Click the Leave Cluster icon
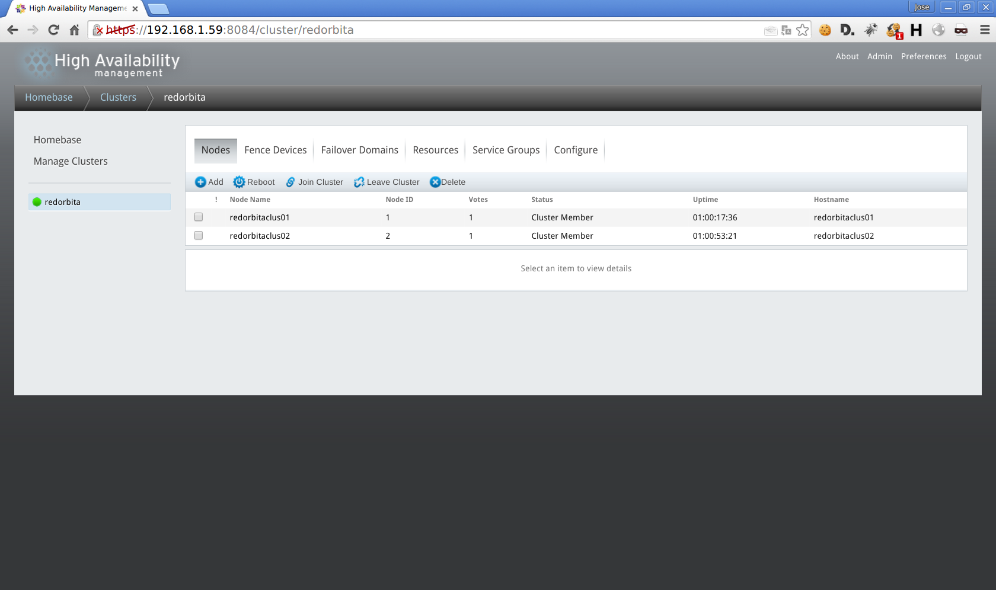The image size is (996, 590). pyautogui.click(x=359, y=182)
